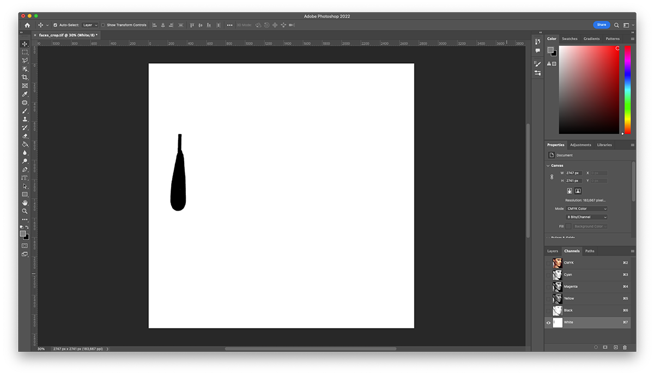Open the color Mode dropdown
Screen dimensions: 654x375
[586, 208]
